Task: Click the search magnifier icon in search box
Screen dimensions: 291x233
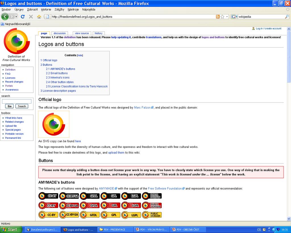Action: point(287,17)
